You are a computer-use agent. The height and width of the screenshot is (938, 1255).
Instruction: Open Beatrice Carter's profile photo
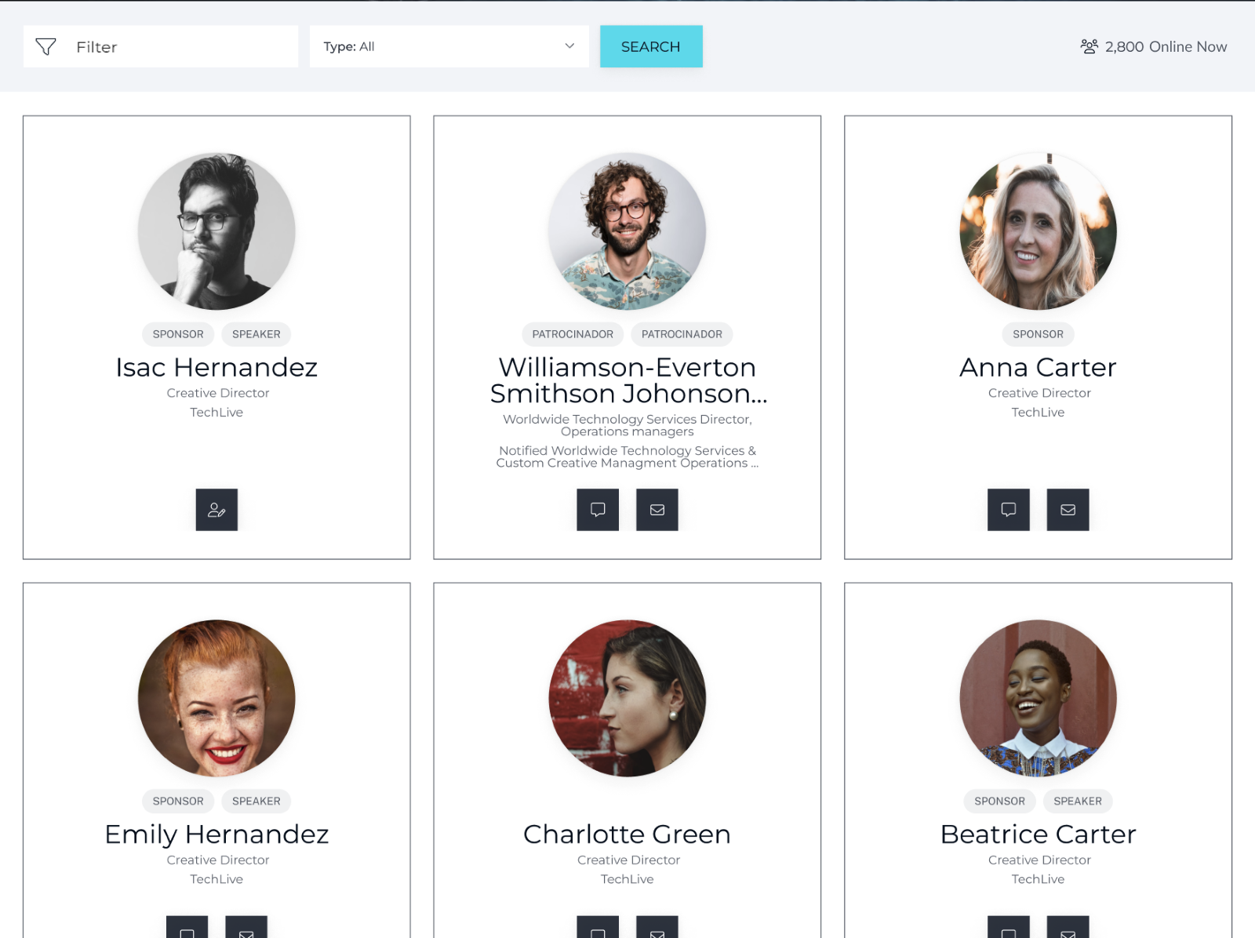pos(1039,698)
